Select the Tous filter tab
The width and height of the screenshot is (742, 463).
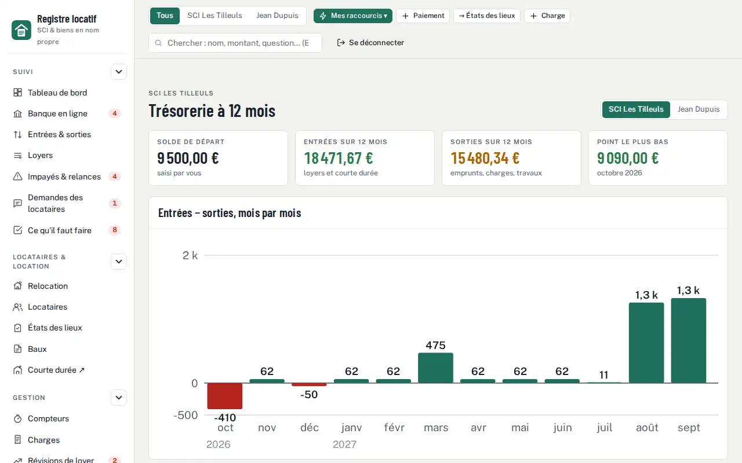point(165,16)
